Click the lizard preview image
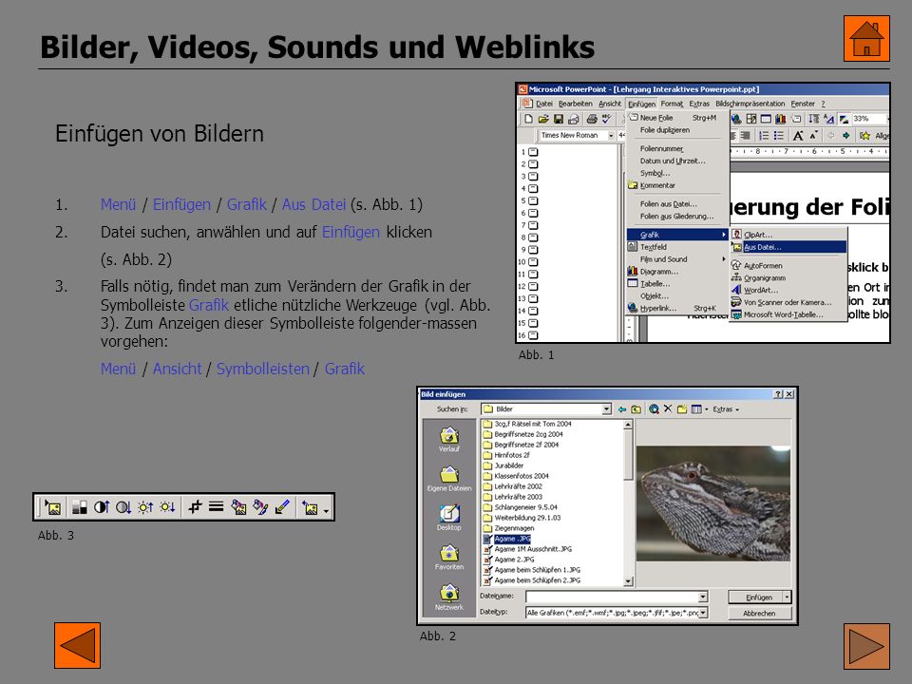The image size is (912, 684). (x=713, y=503)
